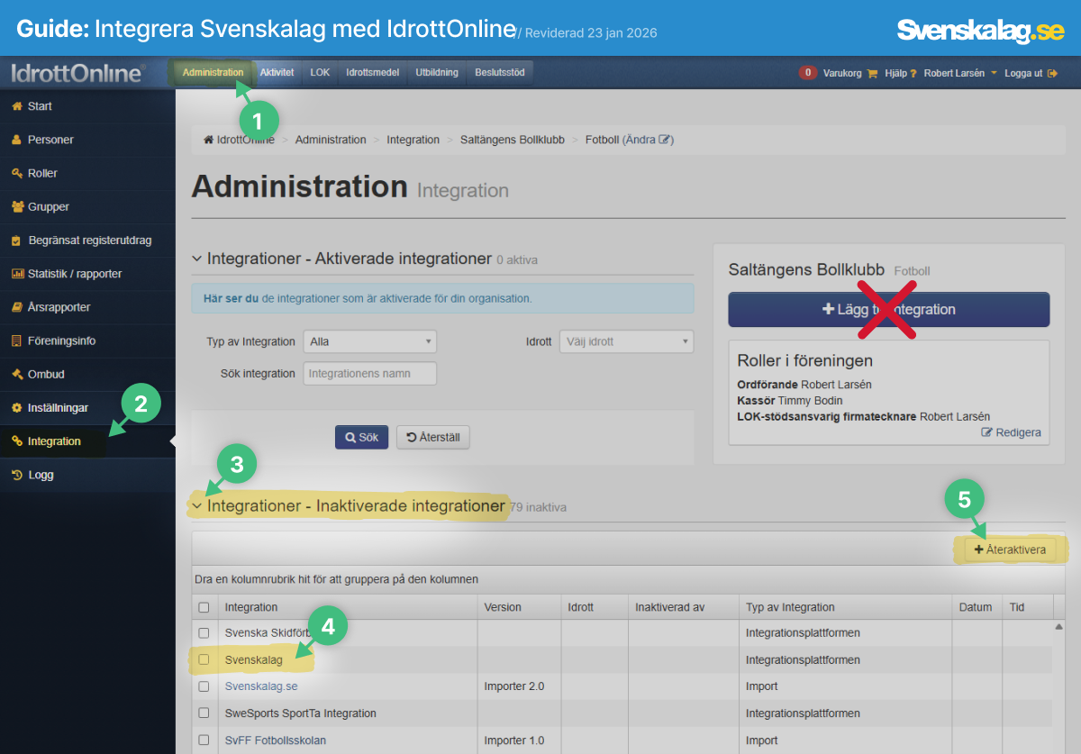Click the Sök integration name field
This screenshot has height=754, width=1081.
(369, 373)
